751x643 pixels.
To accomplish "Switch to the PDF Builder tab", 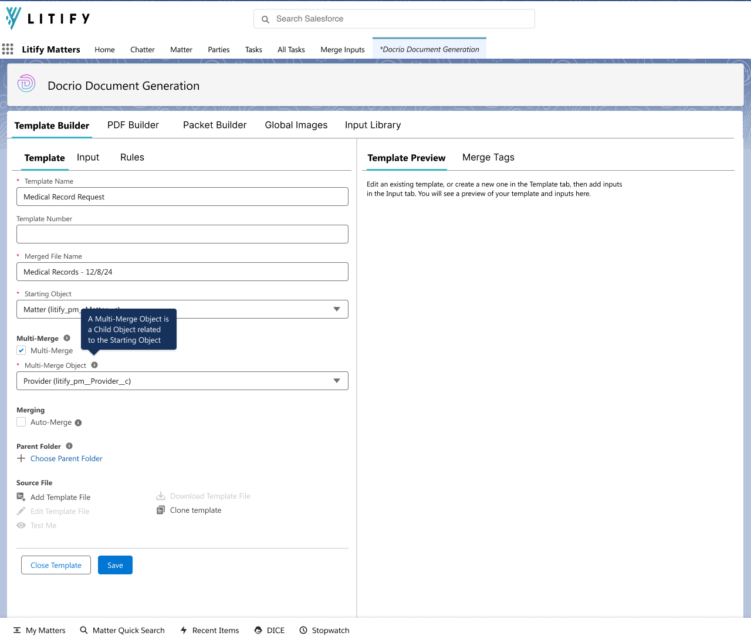I will 133,125.
